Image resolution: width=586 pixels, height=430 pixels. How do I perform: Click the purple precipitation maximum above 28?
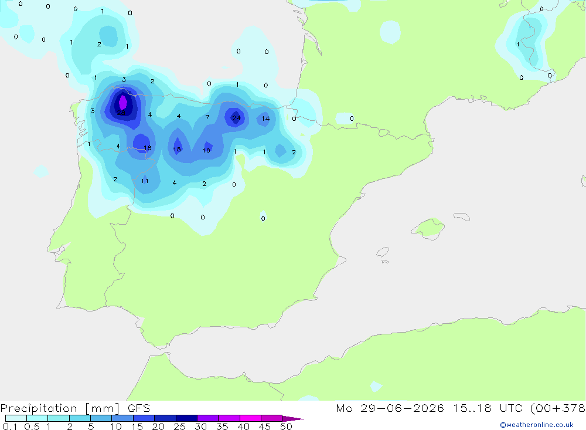click(122, 102)
